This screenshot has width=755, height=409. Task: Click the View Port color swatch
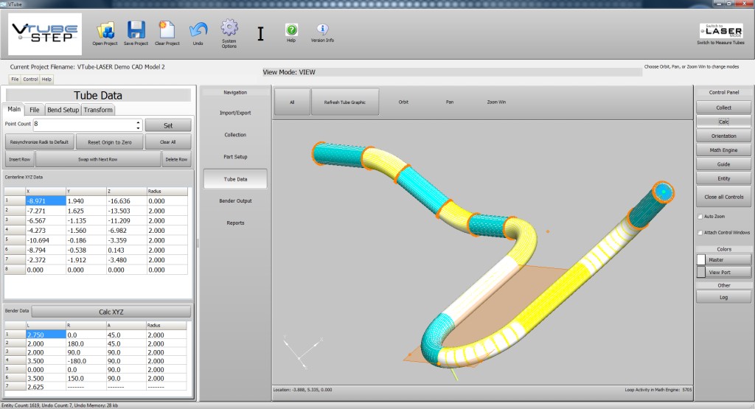[x=701, y=272]
